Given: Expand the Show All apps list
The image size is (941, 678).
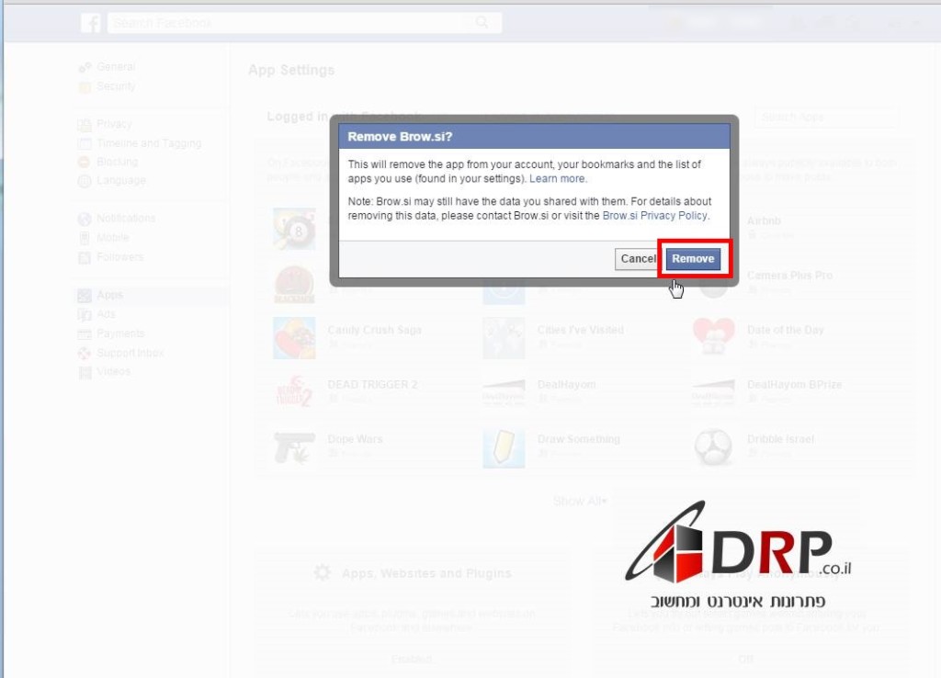Looking at the screenshot, I should click(x=580, y=502).
